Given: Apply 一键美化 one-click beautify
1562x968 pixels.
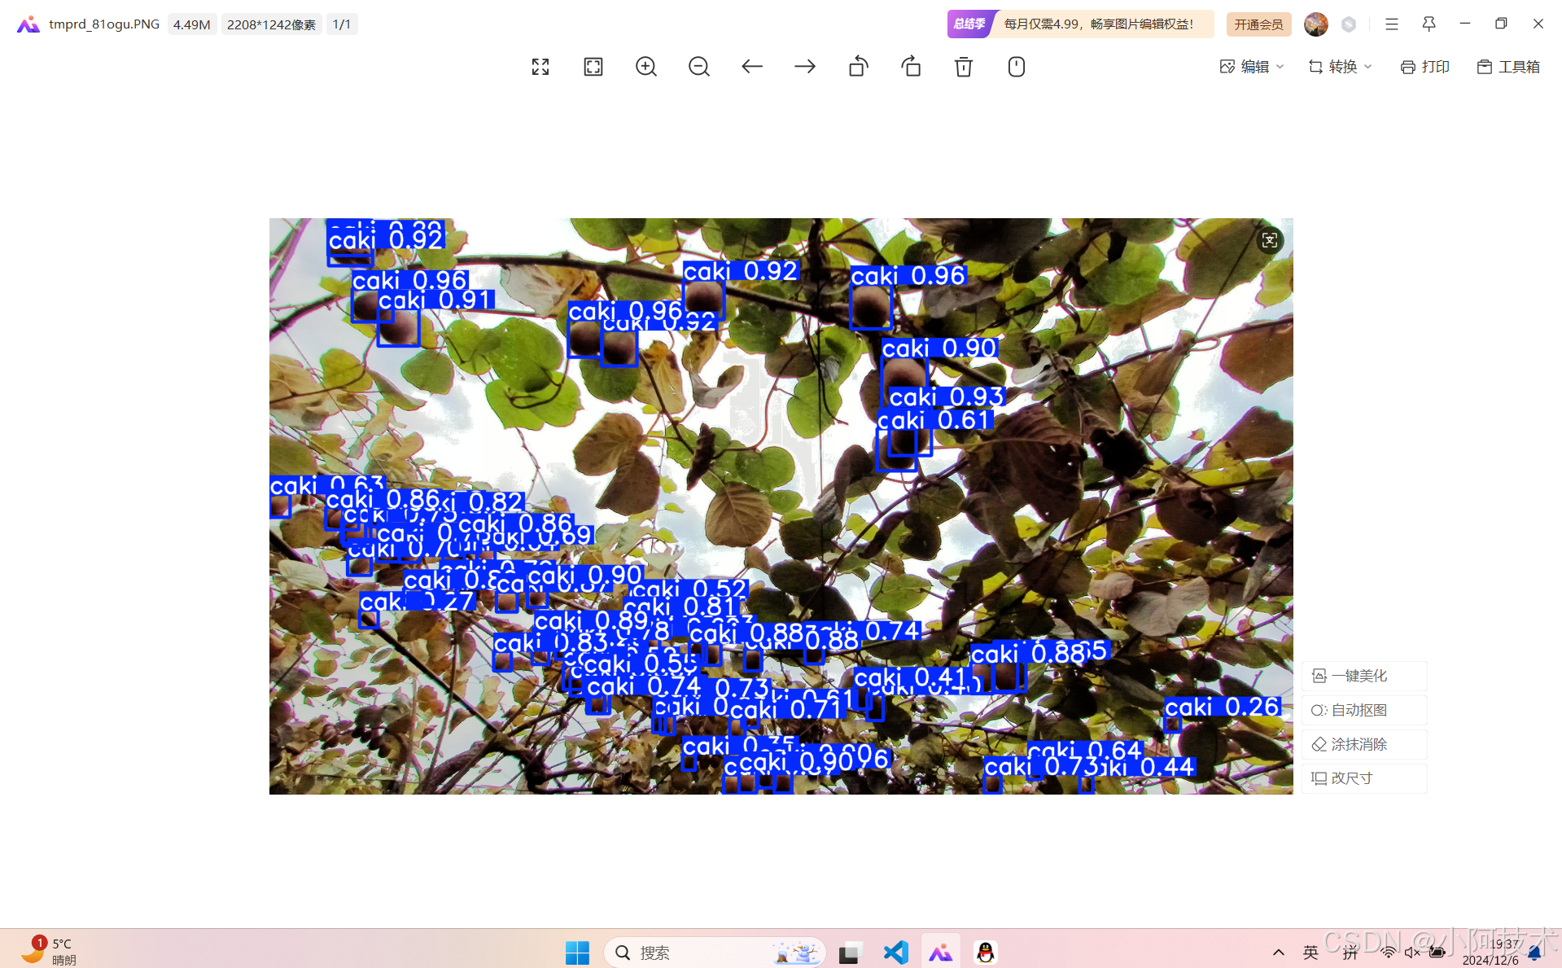Looking at the screenshot, I should (1364, 676).
